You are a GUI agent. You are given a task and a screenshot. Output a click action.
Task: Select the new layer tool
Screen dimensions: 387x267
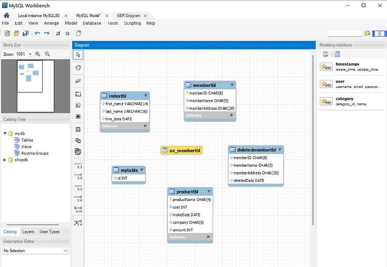point(78,94)
